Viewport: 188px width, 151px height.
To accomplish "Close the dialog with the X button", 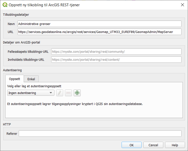I will click(183, 5).
